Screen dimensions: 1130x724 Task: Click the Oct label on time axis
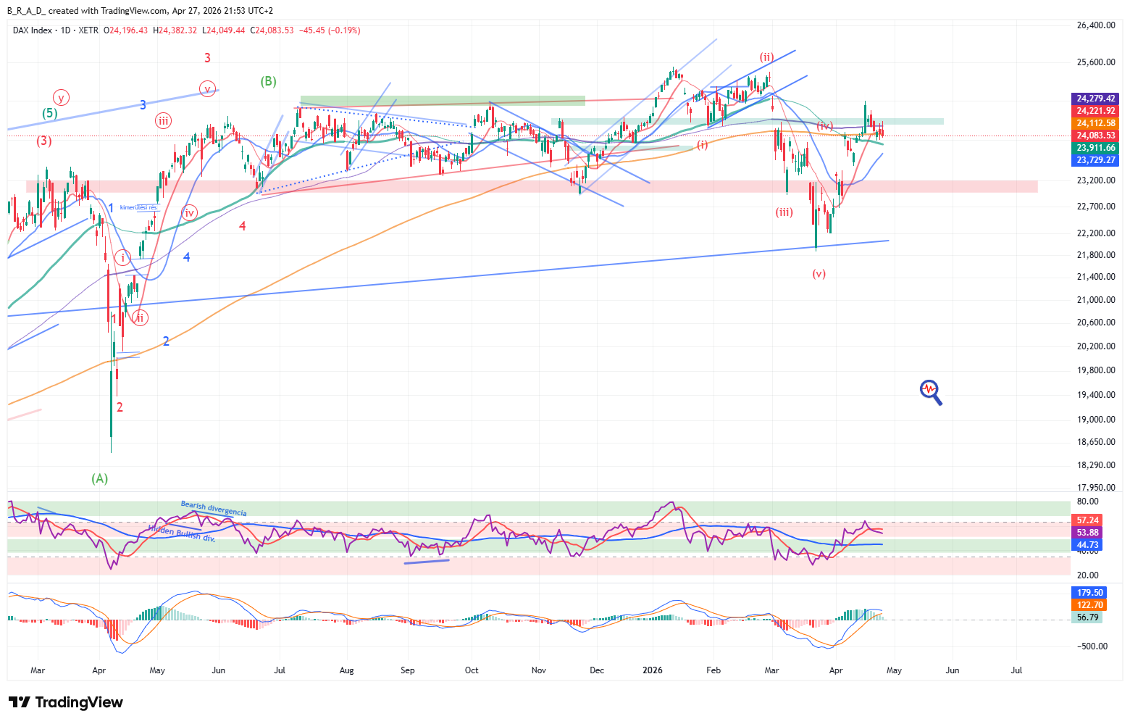[x=472, y=670]
